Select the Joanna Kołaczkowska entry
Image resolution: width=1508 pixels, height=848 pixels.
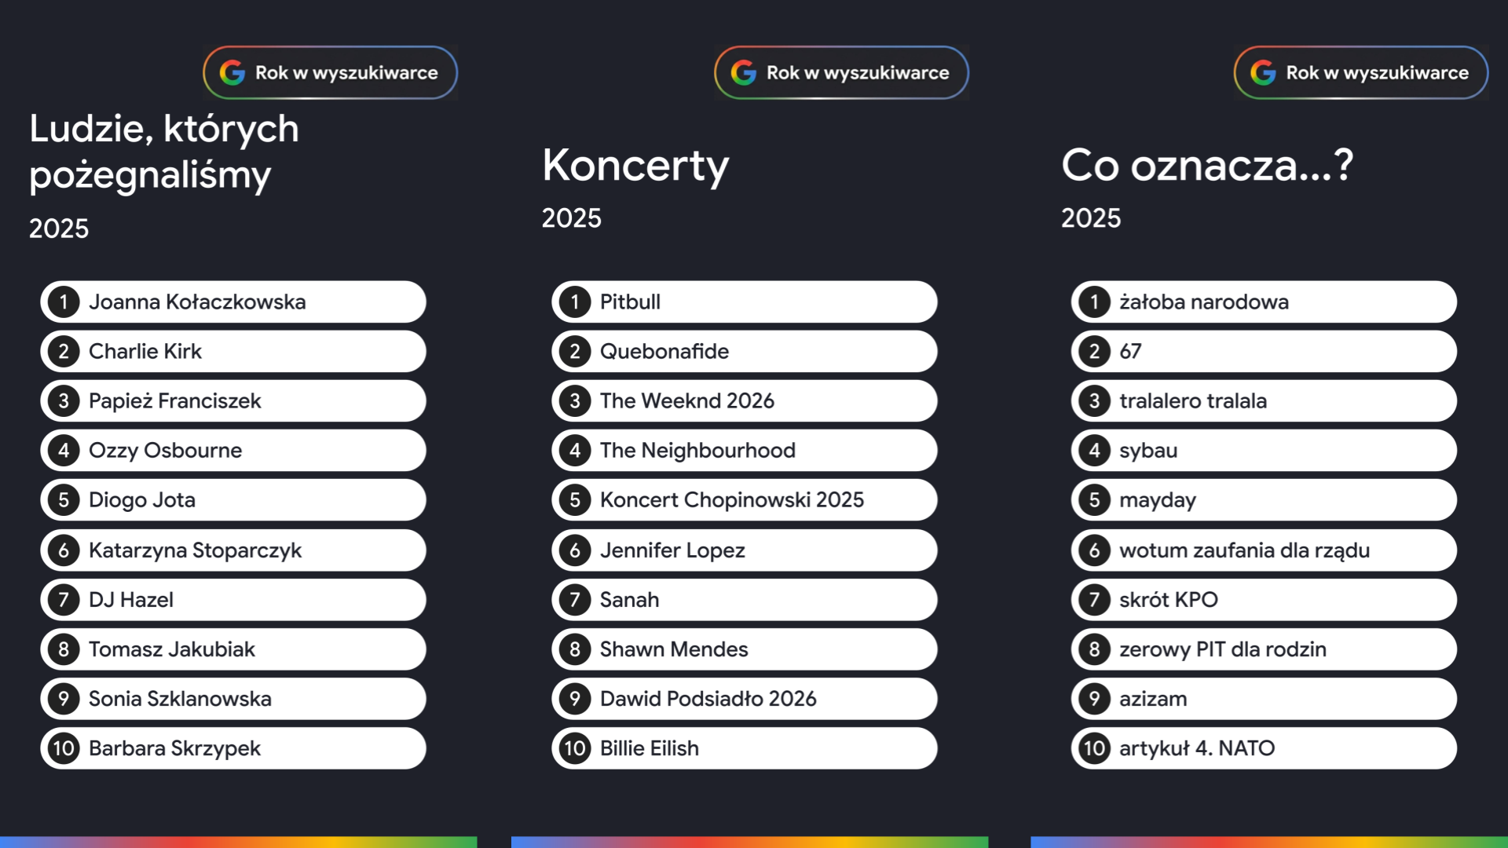(x=232, y=302)
